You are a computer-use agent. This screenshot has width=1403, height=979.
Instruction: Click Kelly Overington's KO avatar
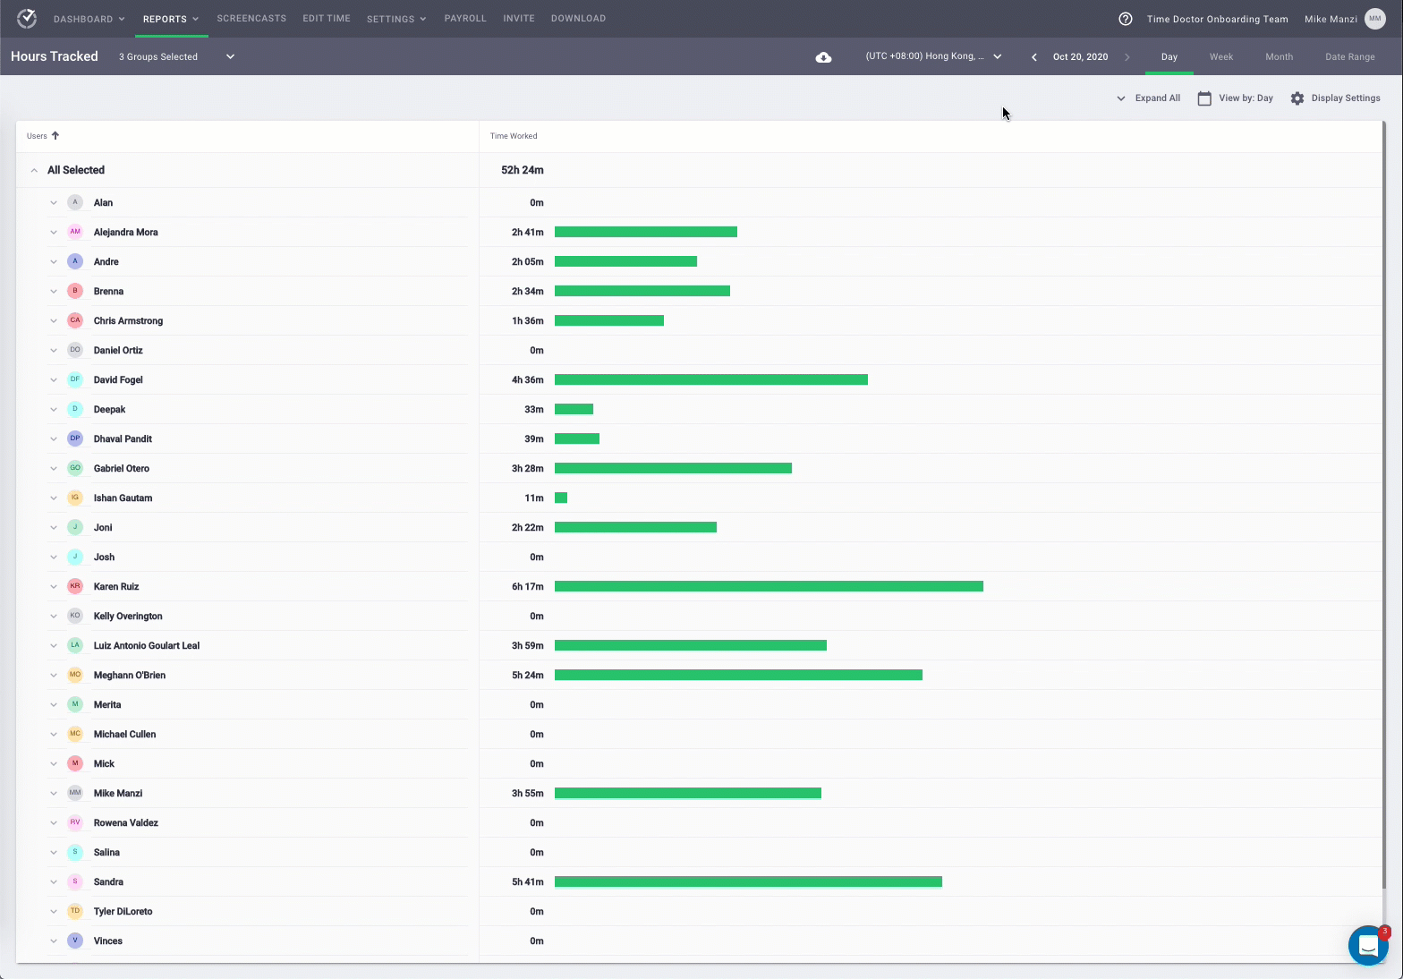pyautogui.click(x=75, y=616)
